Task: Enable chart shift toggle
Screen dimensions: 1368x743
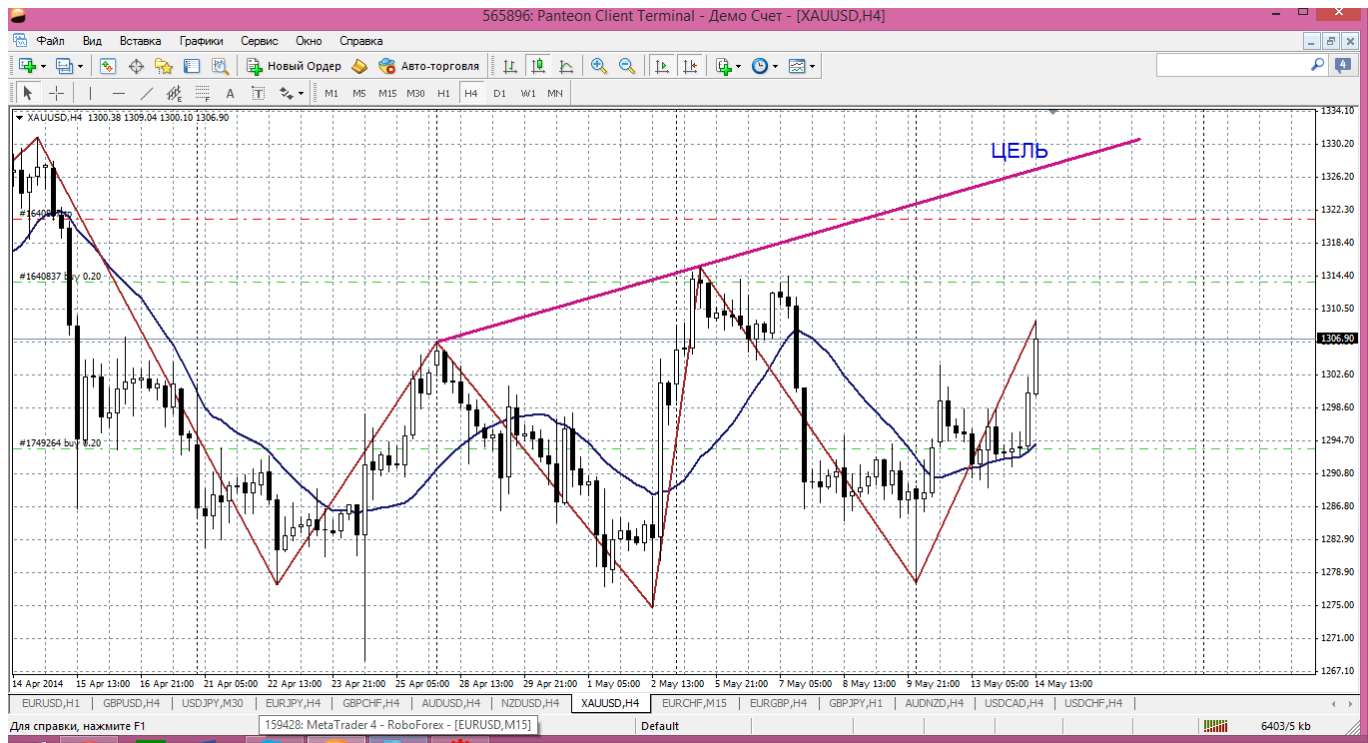Action: click(x=690, y=66)
